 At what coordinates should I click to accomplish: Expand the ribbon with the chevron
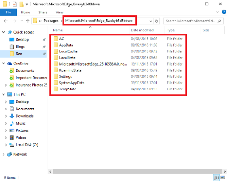point(217,12)
